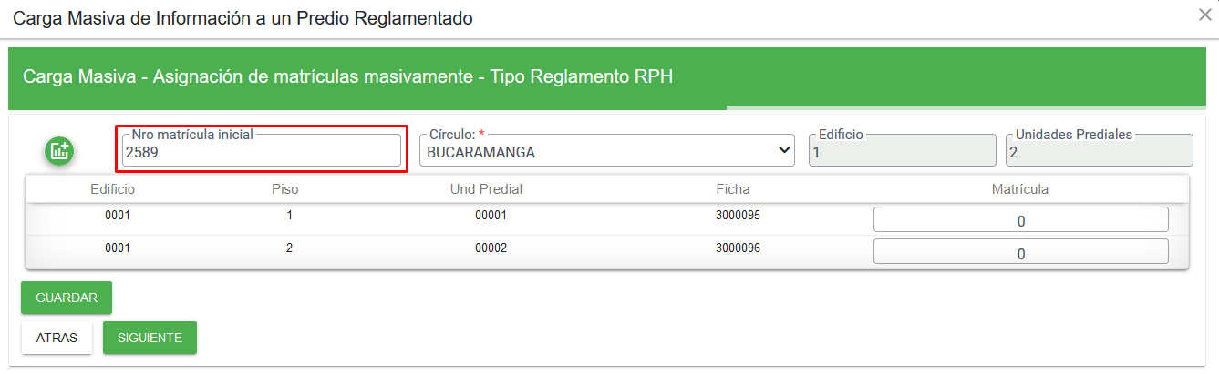Click the Ficha column header
Viewport: 1219px width, 374px height.
[733, 189]
